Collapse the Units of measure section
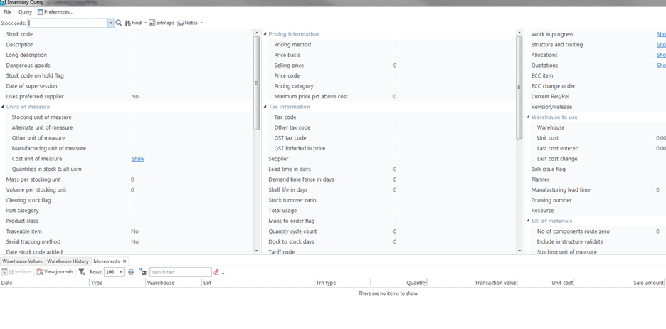666x329 pixels. (x=3, y=107)
